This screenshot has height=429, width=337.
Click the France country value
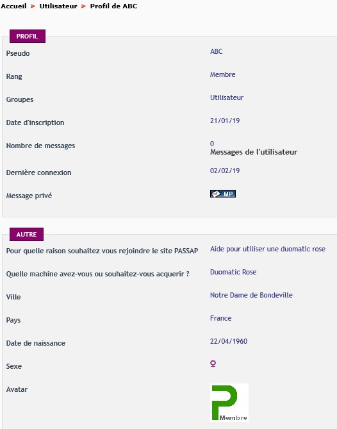[220, 318]
